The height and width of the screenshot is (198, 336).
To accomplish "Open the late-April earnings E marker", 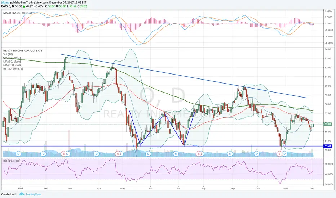I will (x=118, y=154).
